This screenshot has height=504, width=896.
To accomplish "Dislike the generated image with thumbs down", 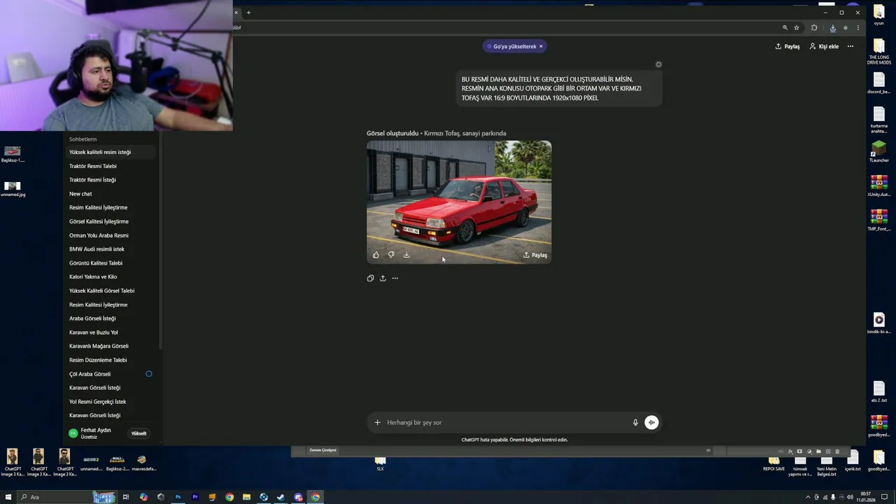I will 391,255.
